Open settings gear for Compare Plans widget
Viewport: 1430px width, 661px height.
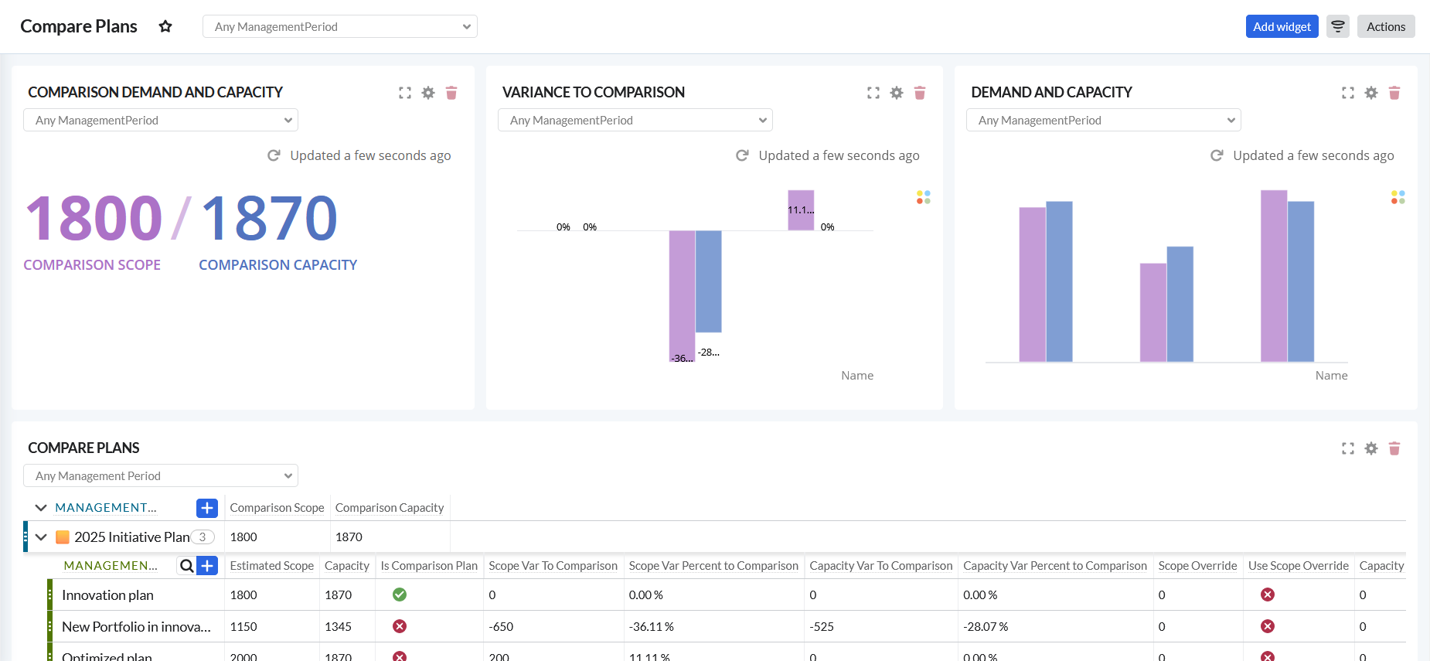click(1371, 448)
